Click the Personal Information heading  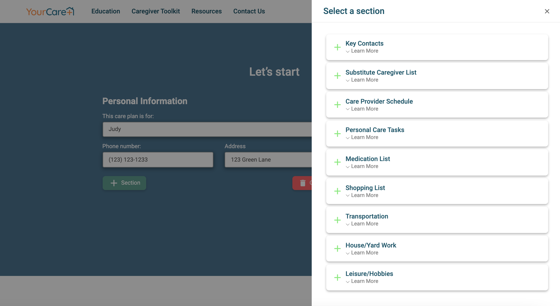(x=145, y=101)
